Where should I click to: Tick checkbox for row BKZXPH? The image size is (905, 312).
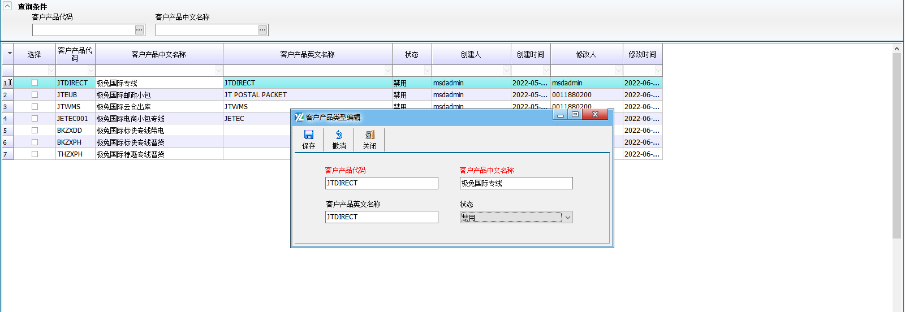(35, 142)
